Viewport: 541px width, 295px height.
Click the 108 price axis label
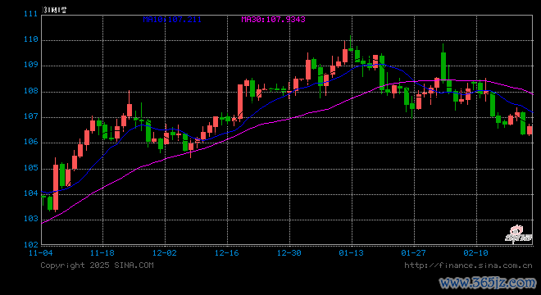tap(30, 91)
